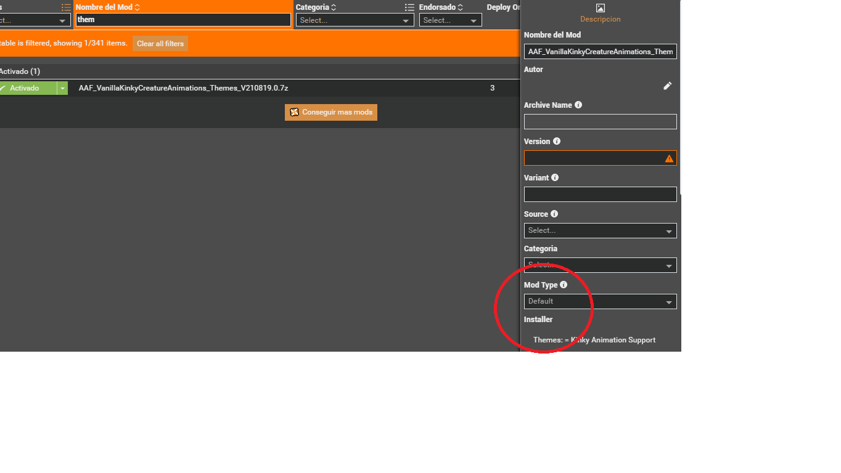This screenshot has height=473, width=841.
Task: Click the pencil icon to edit Autor
Action: [x=667, y=86]
